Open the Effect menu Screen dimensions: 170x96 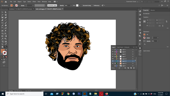pyautogui.click(x=34, y=2)
